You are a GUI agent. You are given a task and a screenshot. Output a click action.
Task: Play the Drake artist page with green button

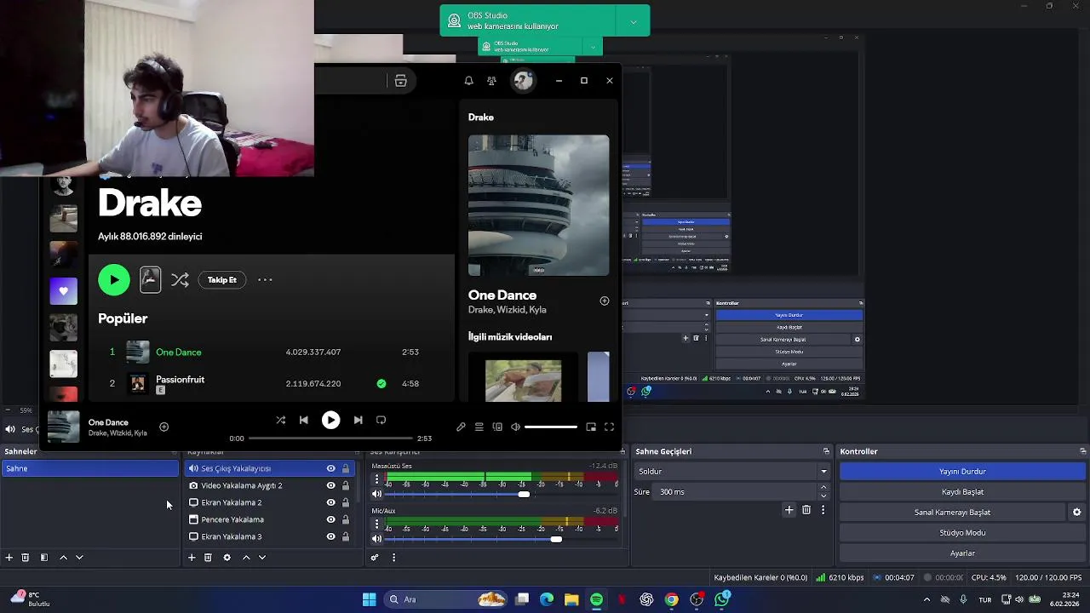114,279
